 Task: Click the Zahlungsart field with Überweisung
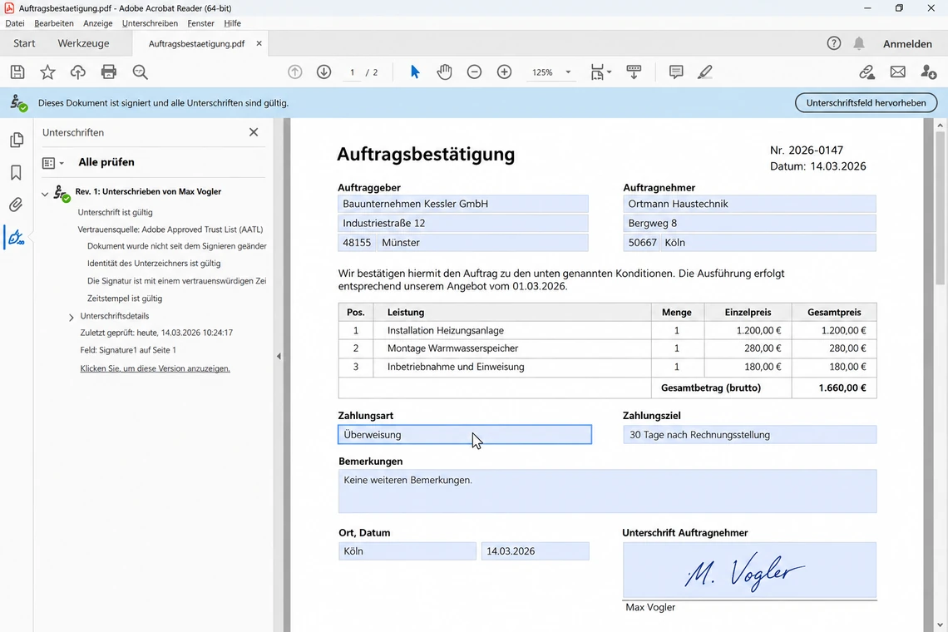click(x=464, y=434)
